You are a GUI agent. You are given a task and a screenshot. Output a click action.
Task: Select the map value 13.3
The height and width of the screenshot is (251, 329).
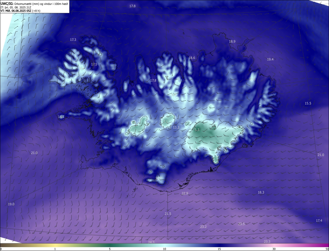(x=176, y=127)
